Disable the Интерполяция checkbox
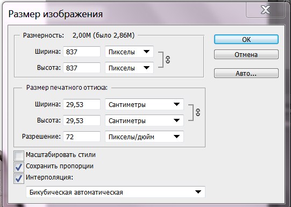 point(19,179)
